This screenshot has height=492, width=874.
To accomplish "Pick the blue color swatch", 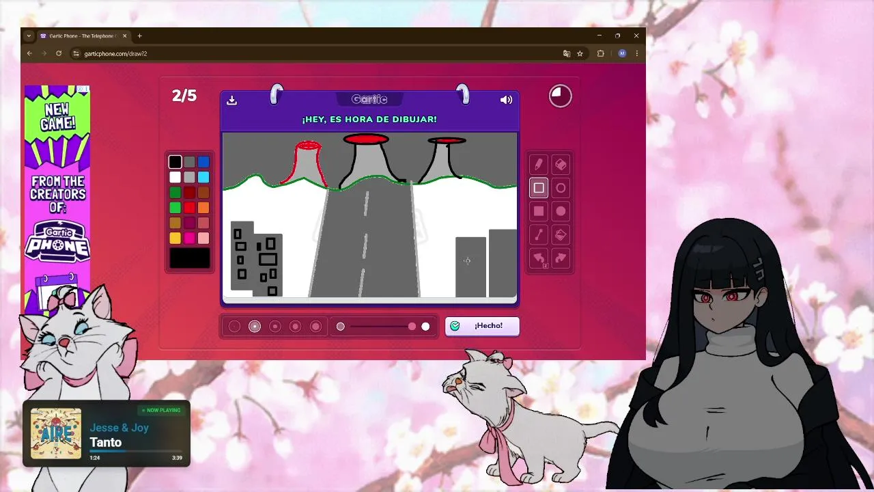I will 203,162.
